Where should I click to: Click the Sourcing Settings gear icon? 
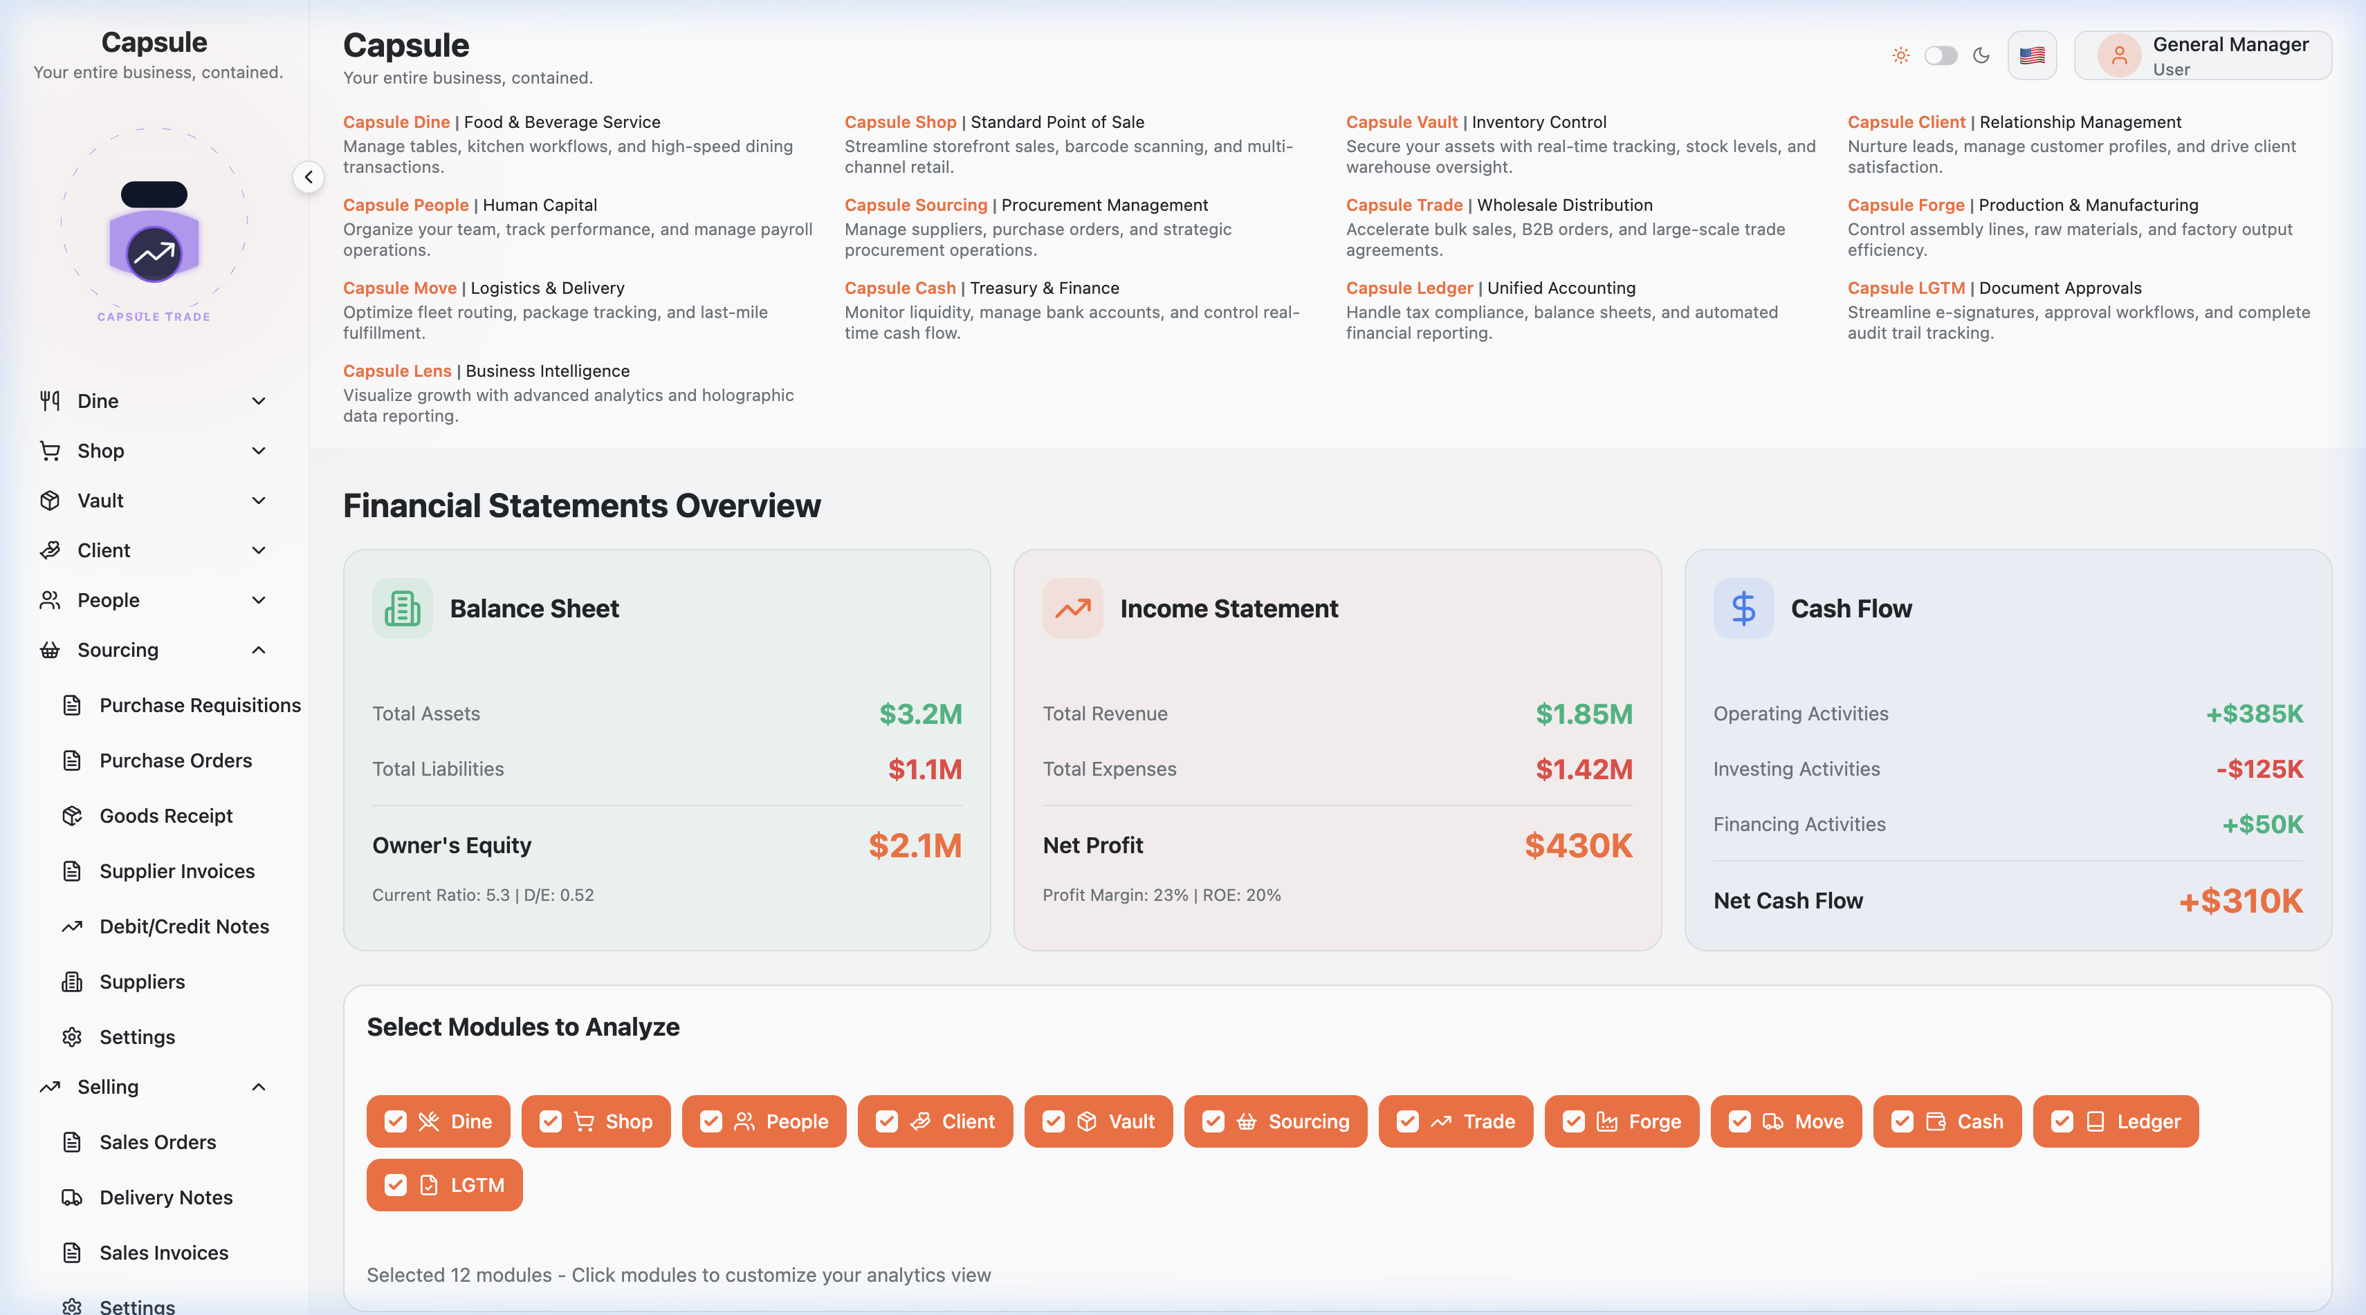pyautogui.click(x=72, y=1037)
